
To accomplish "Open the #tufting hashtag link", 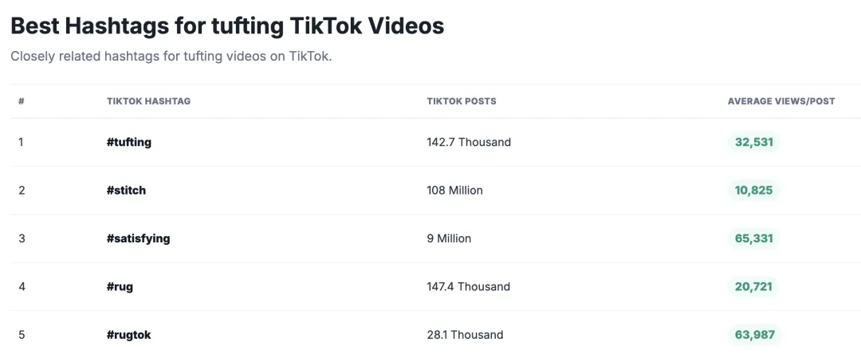I will [129, 142].
